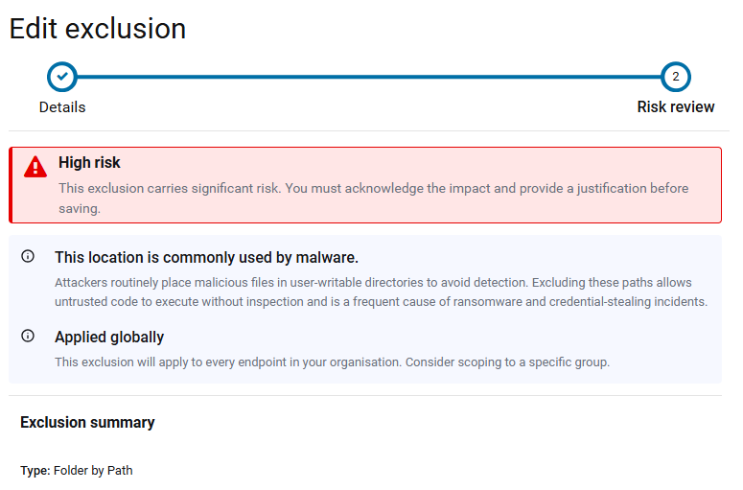
Task: Click the 'ransomware and credential-stealing incidents' line
Action: (580, 302)
